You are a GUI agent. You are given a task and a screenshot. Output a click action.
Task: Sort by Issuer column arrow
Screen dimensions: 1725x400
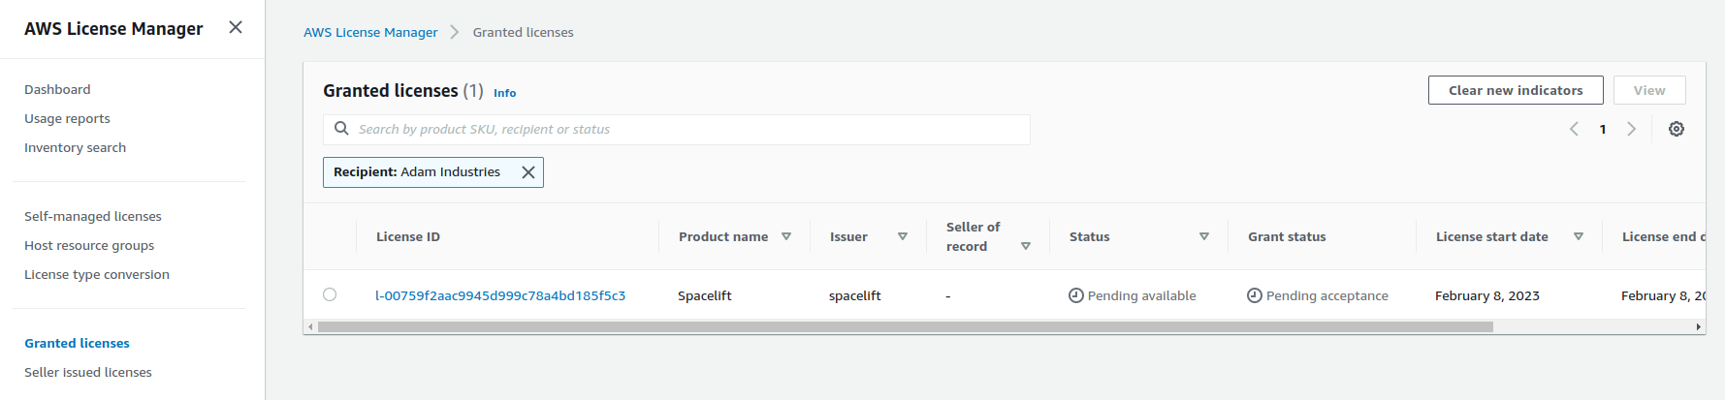pos(903,236)
